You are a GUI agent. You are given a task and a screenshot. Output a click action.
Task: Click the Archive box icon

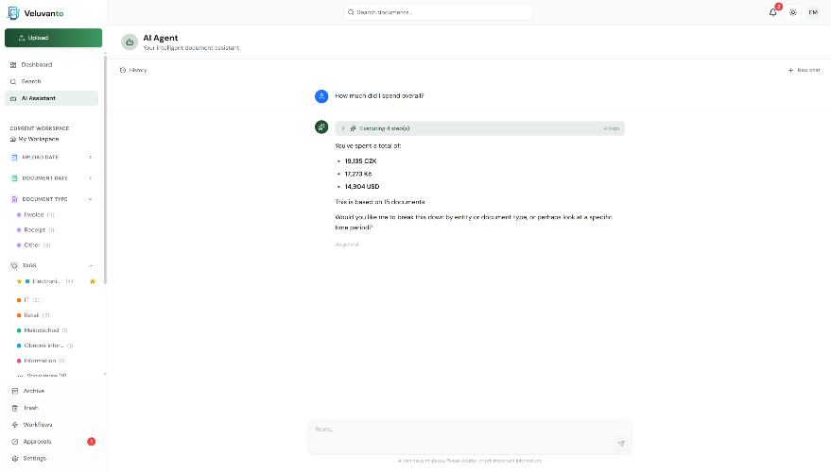(15, 391)
